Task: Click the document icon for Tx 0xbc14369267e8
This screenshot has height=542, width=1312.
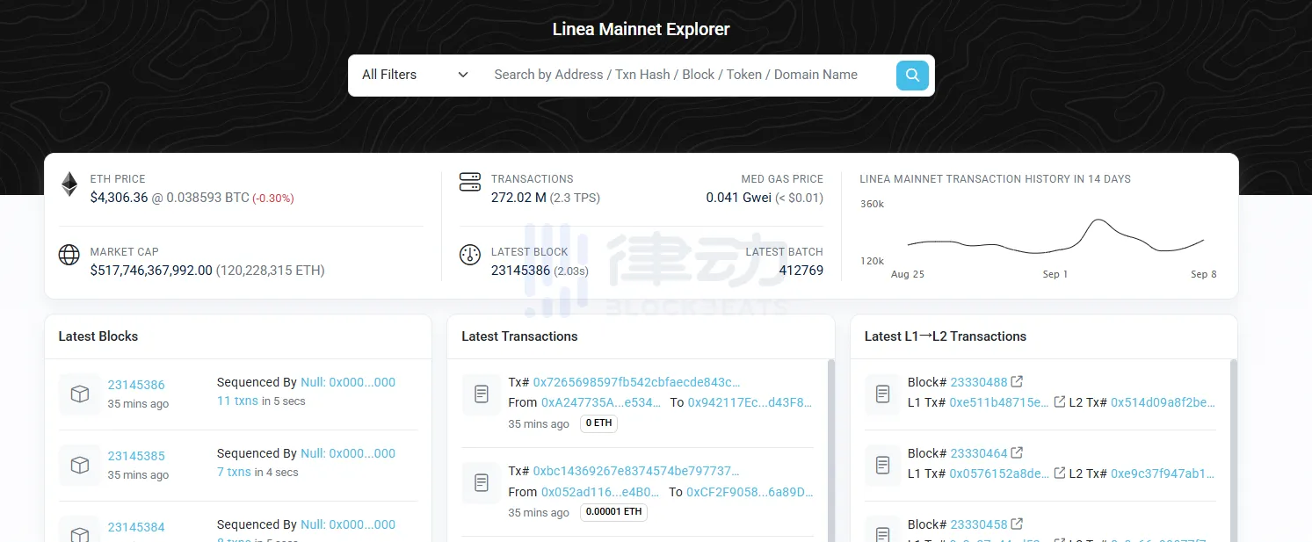Action: click(482, 482)
